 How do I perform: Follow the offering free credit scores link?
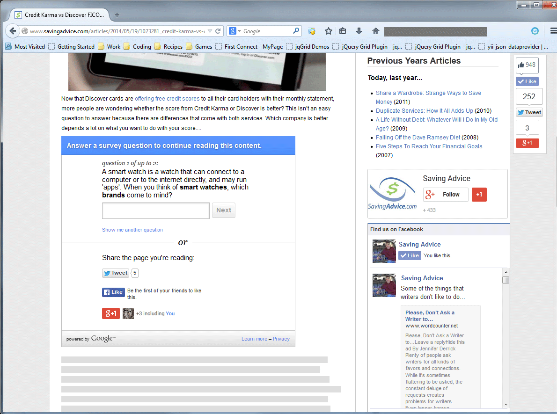pos(167,99)
